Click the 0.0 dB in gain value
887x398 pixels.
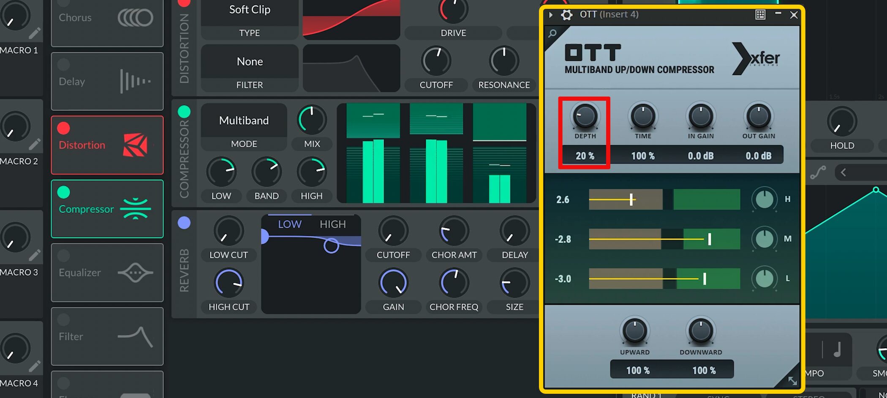(x=701, y=156)
